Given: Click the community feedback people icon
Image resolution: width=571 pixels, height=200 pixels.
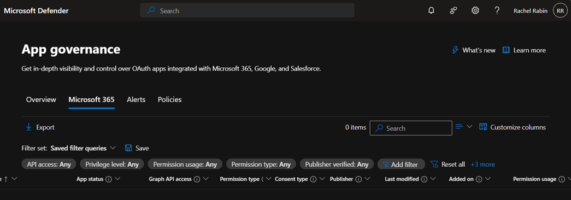Looking at the screenshot, I should 454,10.
